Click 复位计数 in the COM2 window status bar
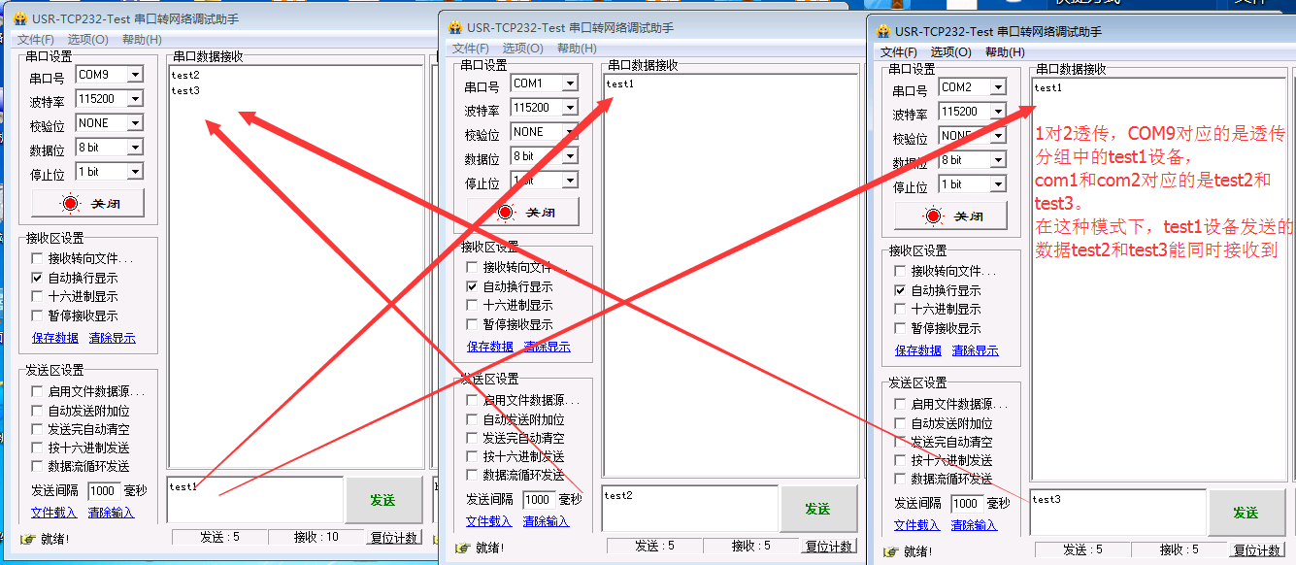1296x565 pixels. tap(1257, 550)
